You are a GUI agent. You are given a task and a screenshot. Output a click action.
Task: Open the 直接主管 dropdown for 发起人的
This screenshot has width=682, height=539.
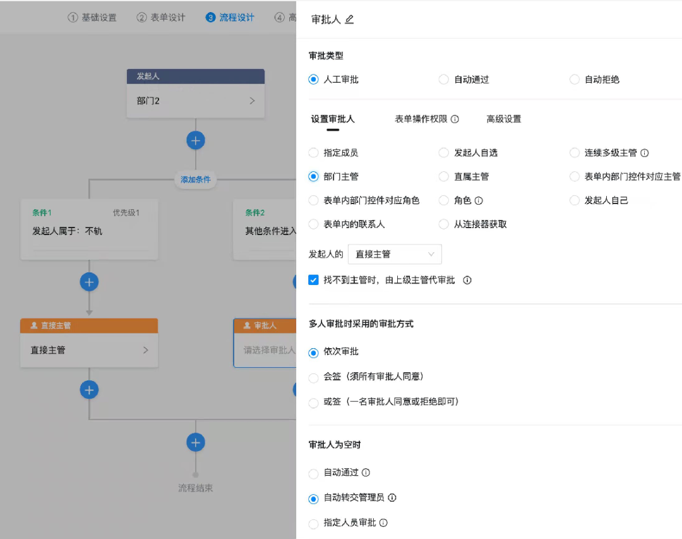coord(395,254)
